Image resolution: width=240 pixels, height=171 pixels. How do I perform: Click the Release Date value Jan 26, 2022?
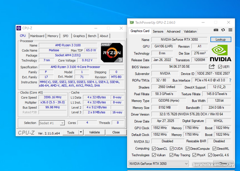(162, 60)
